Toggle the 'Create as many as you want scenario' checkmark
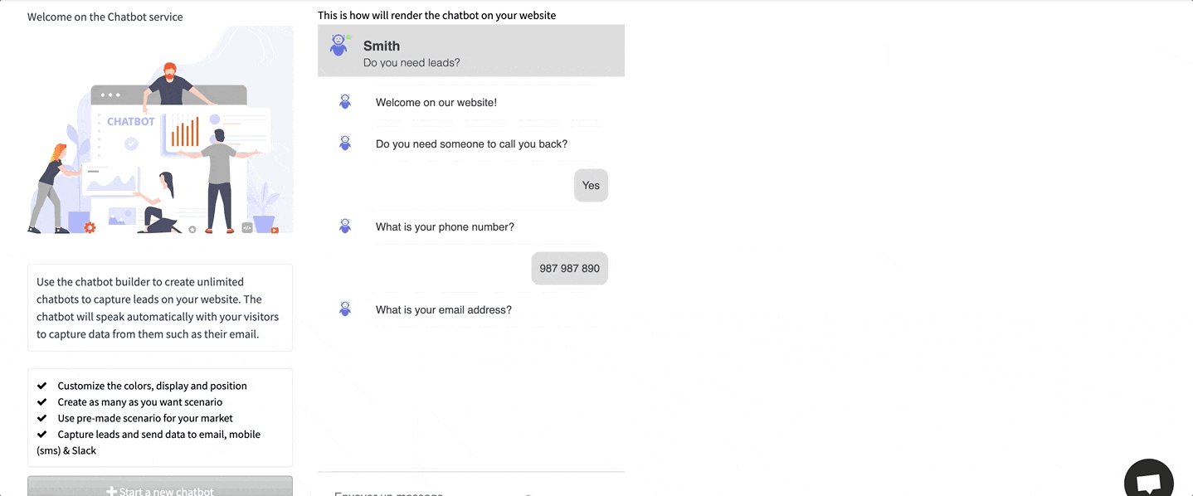The height and width of the screenshot is (496, 1193). pyautogui.click(x=42, y=401)
